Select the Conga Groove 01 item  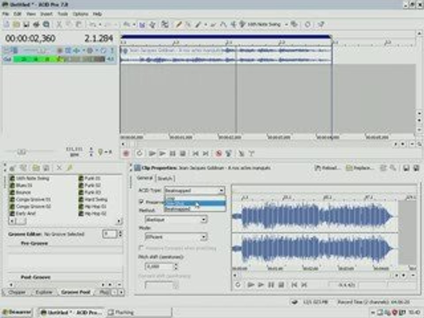(30, 199)
